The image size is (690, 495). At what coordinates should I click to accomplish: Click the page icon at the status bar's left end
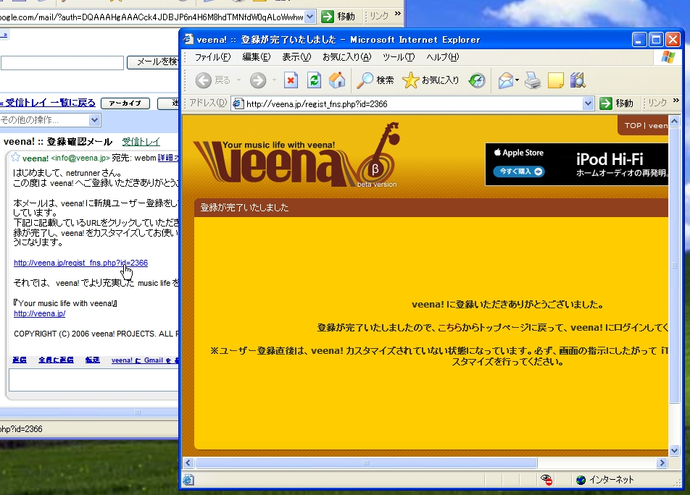pos(188,480)
